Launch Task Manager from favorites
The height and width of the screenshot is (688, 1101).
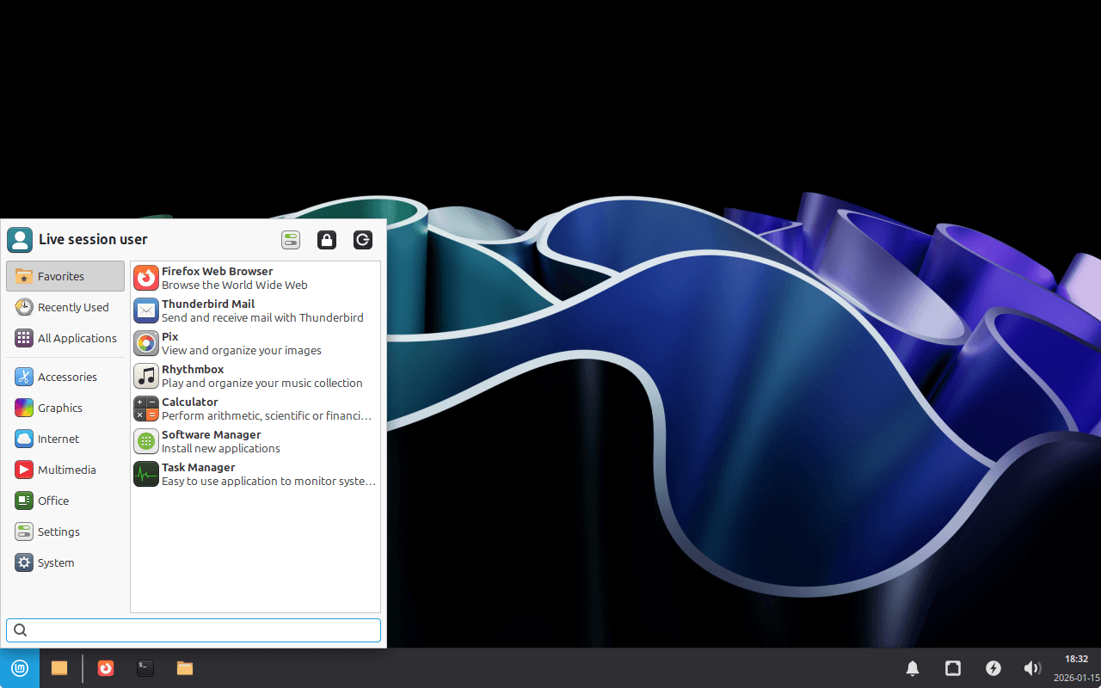point(255,474)
